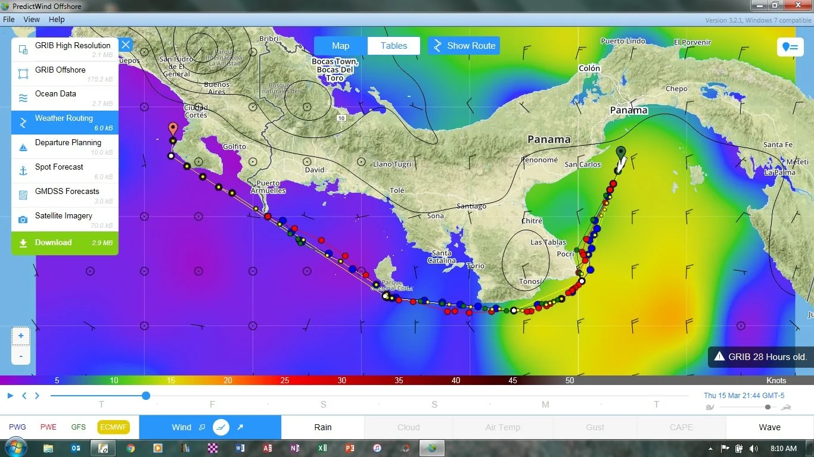Select the Rain layer tab

coord(323,427)
